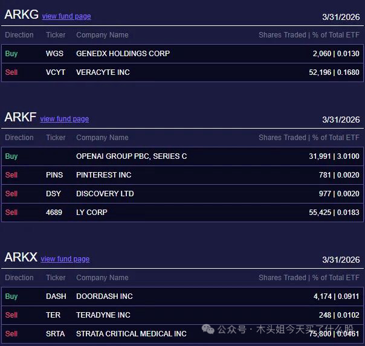365x346 pixels.
Task: Select the ARKX fund heading
Action: 21,257
